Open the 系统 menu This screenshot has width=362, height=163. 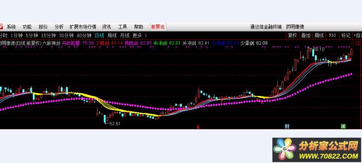coord(11,27)
